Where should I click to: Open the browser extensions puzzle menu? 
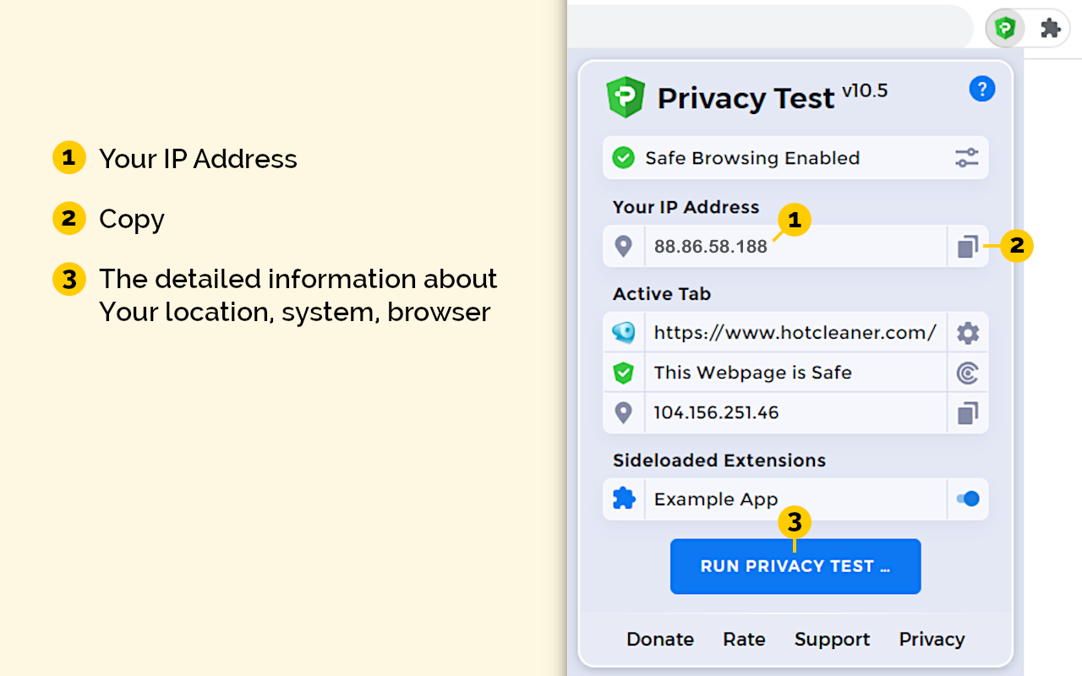(x=1051, y=27)
